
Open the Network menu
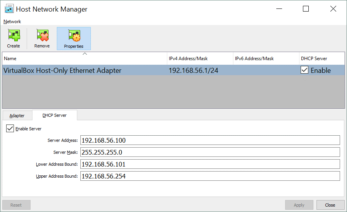pyautogui.click(x=12, y=22)
